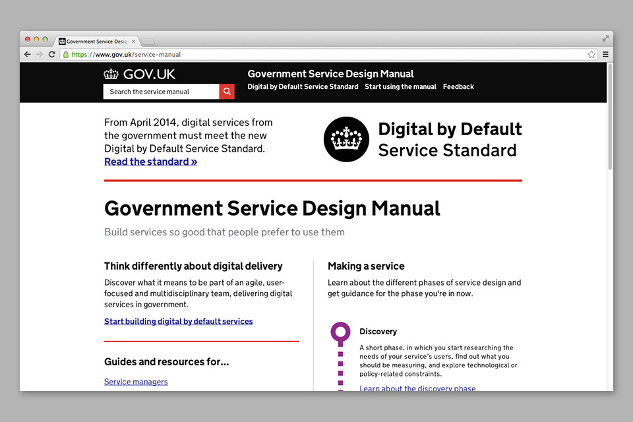Reload the page with the refresh icon
The height and width of the screenshot is (422, 633).
[x=52, y=55]
